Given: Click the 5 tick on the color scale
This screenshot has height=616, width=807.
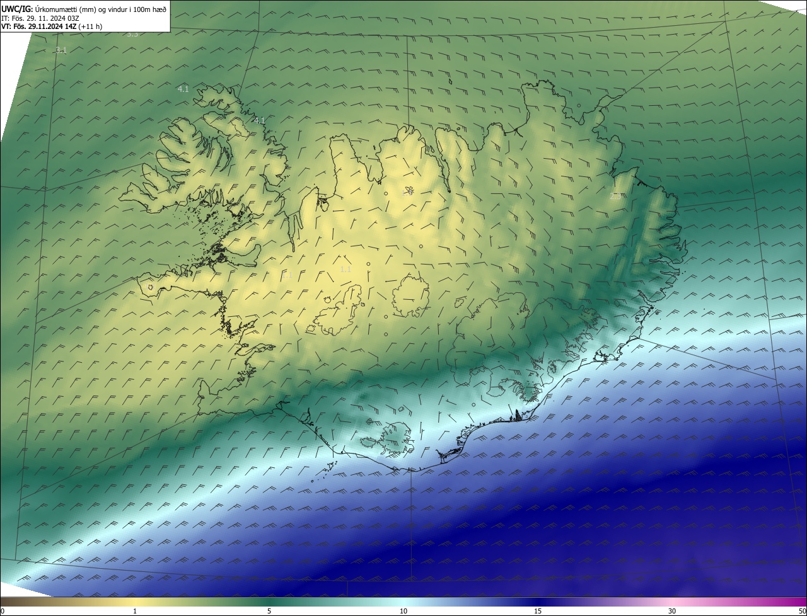Looking at the screenshot, I should pos(269,611).
